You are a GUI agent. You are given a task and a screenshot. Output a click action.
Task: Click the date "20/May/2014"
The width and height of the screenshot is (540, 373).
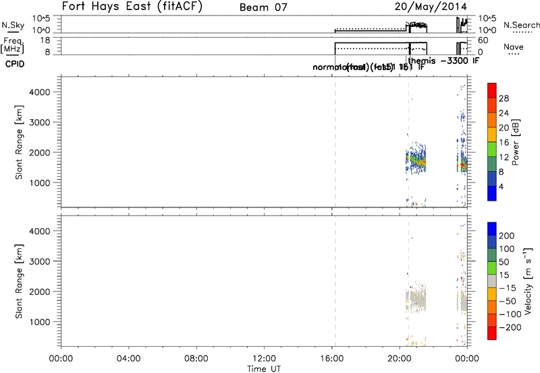pyautogui.click(x=431, y=7)
